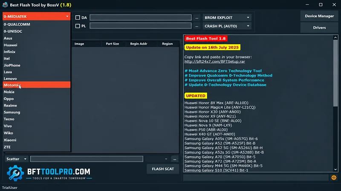Choose Wiko brand entry
Image resolution: width=341 pixels, height=191 pixels.
click(36, 133)
